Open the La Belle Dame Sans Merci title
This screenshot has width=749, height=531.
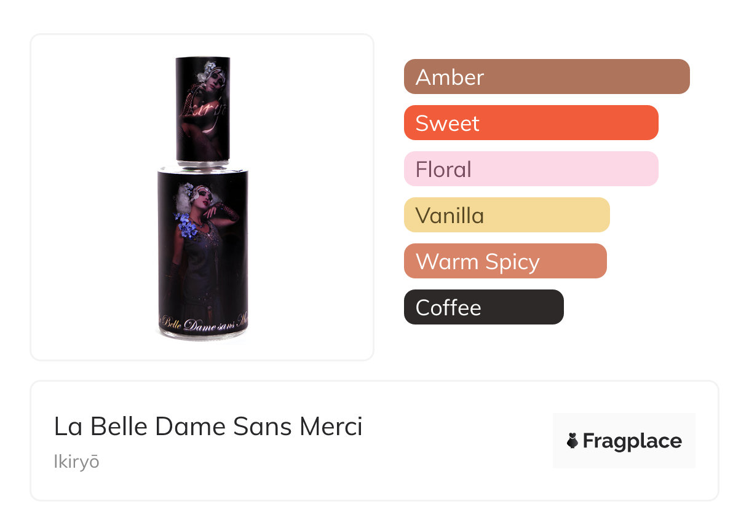(208, 426)
